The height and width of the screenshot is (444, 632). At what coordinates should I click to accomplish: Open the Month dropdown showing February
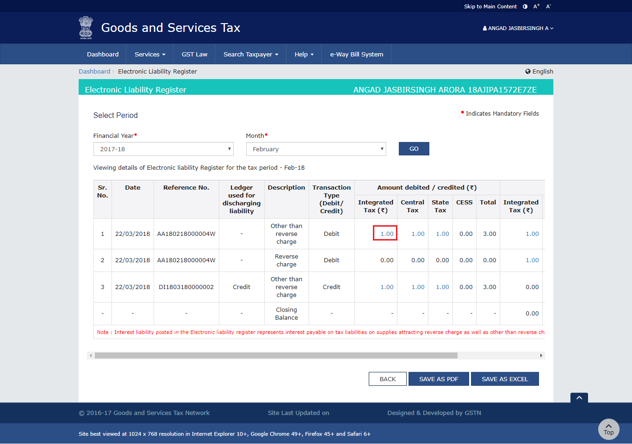(x=316, y=148)
